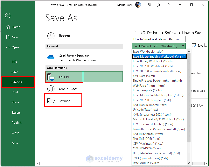Click the Softeko breadcrumb folder
This screenshot has width=209, height=167.
click(171, 33)
